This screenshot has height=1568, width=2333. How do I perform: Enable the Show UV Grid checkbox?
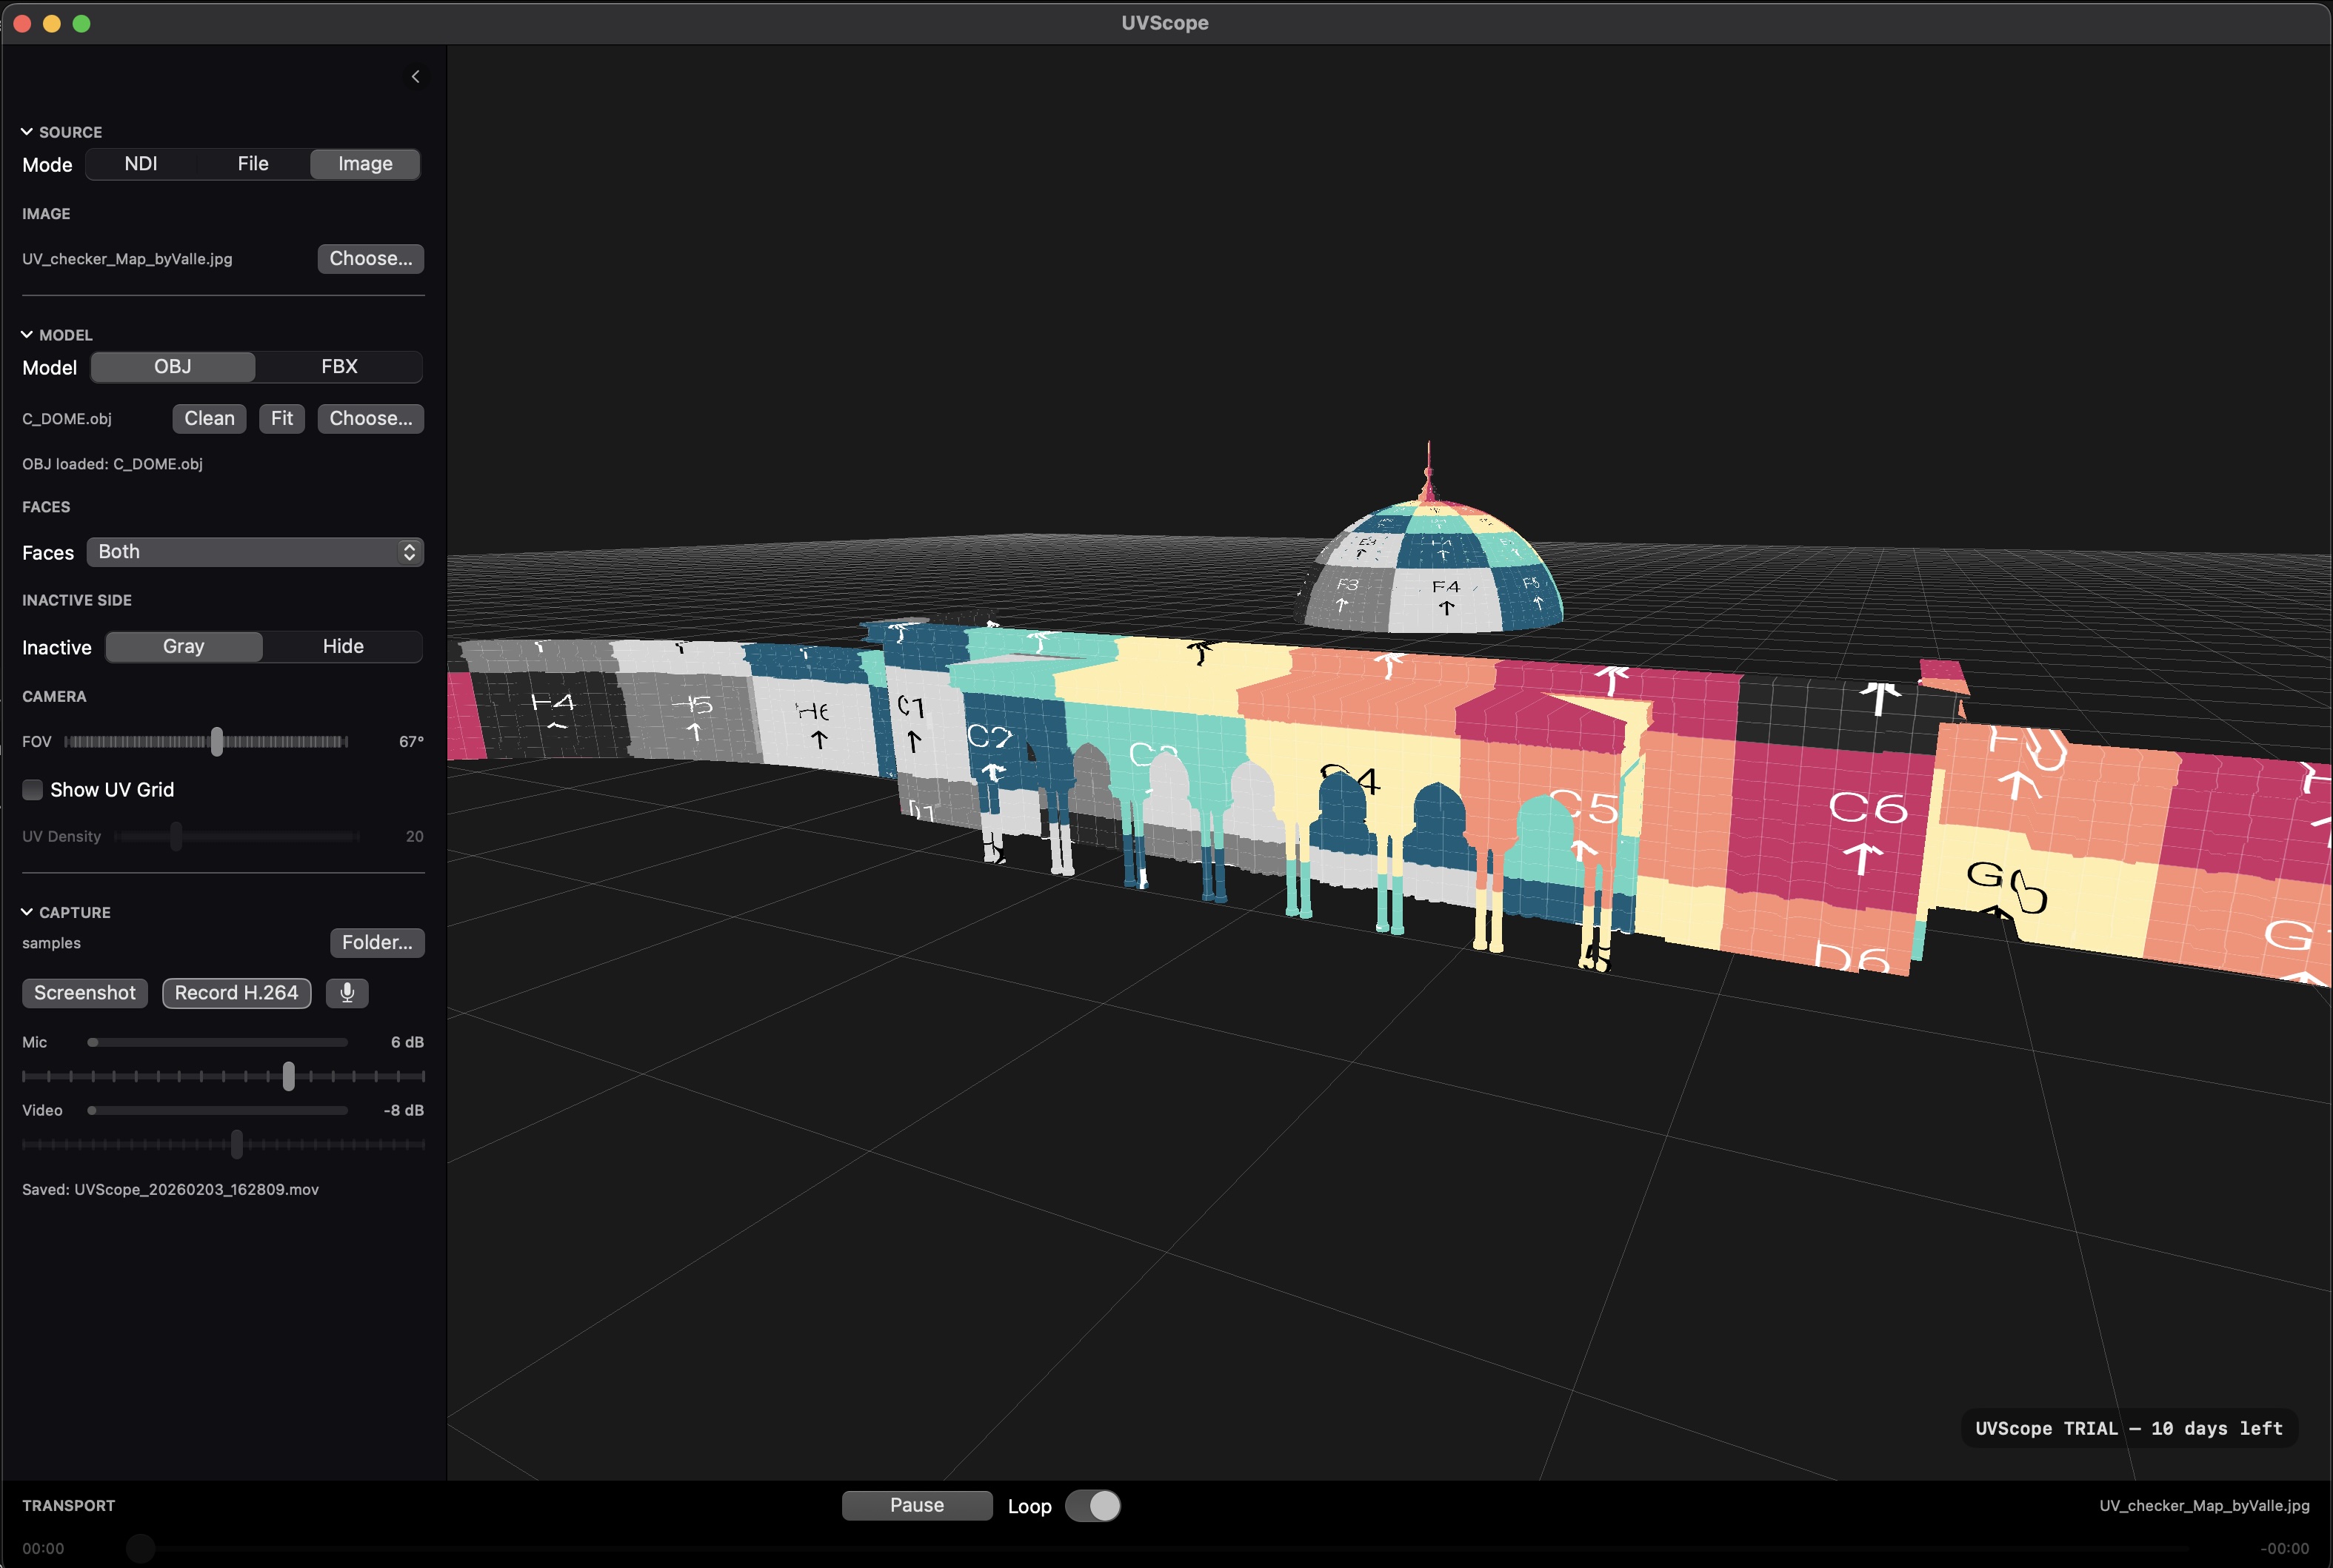click(33, 789)
